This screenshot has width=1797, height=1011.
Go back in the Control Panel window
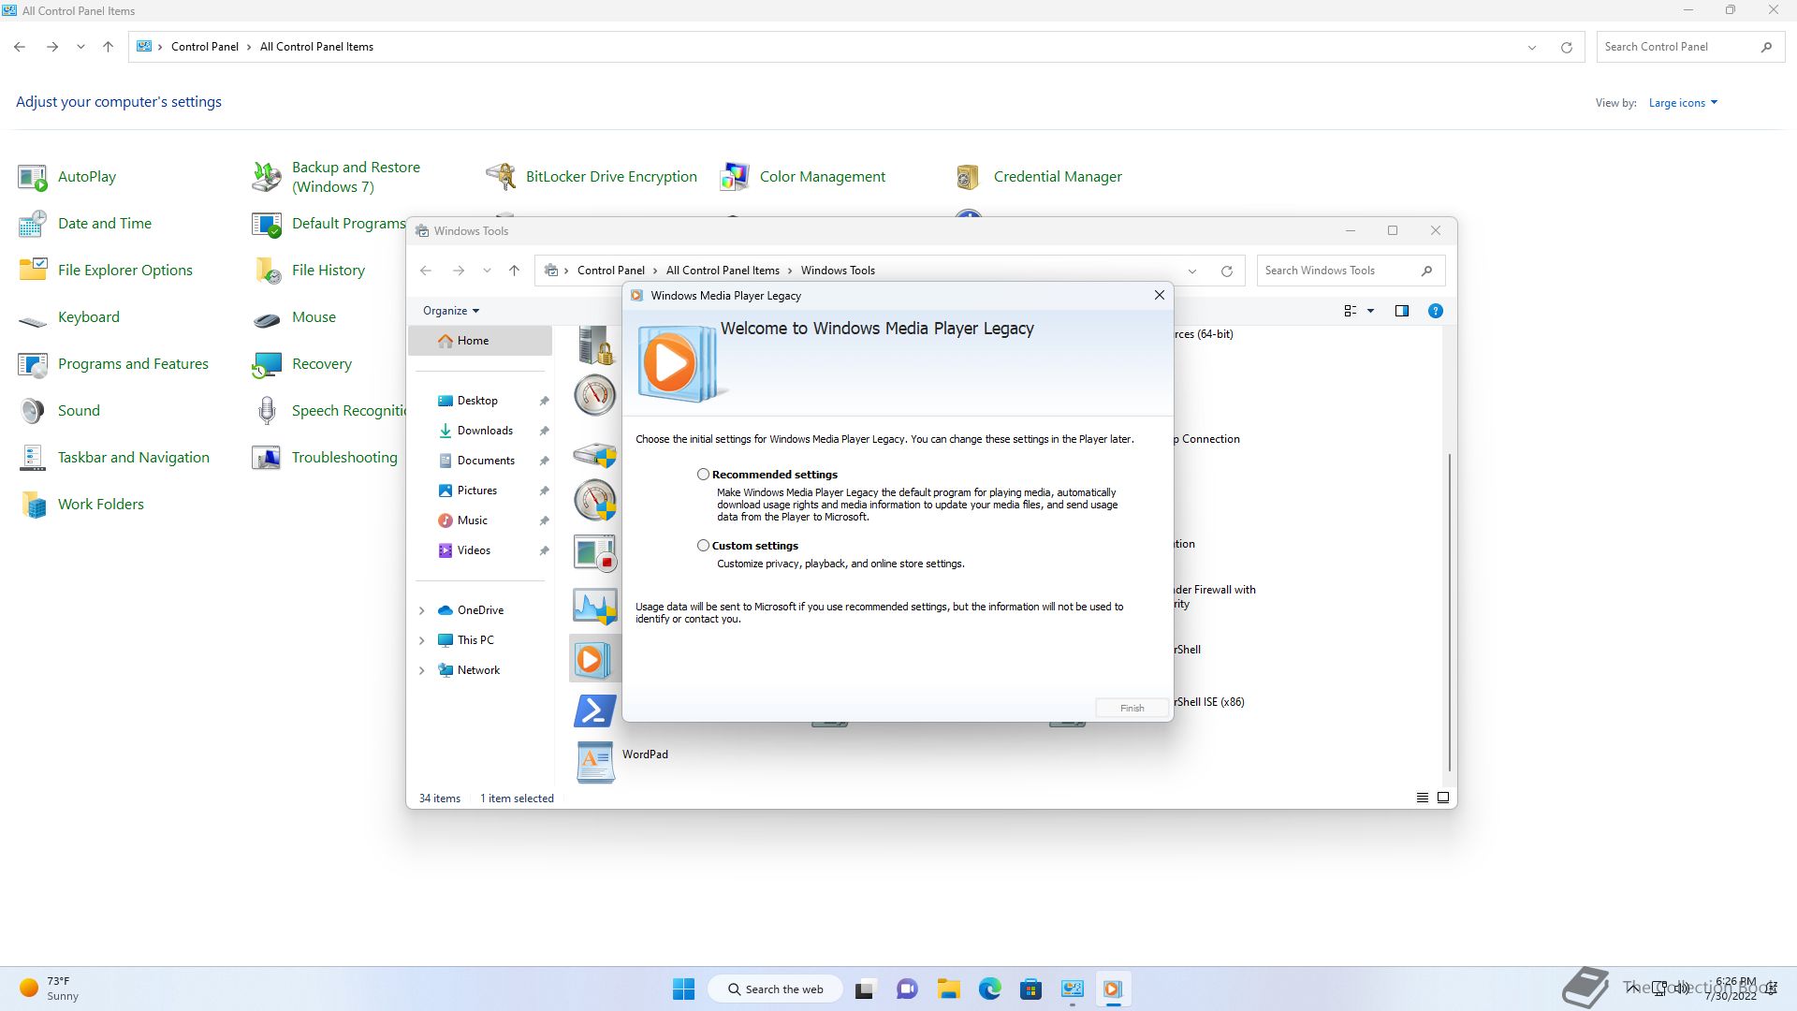pyautogui.click(x=20, y=47)
